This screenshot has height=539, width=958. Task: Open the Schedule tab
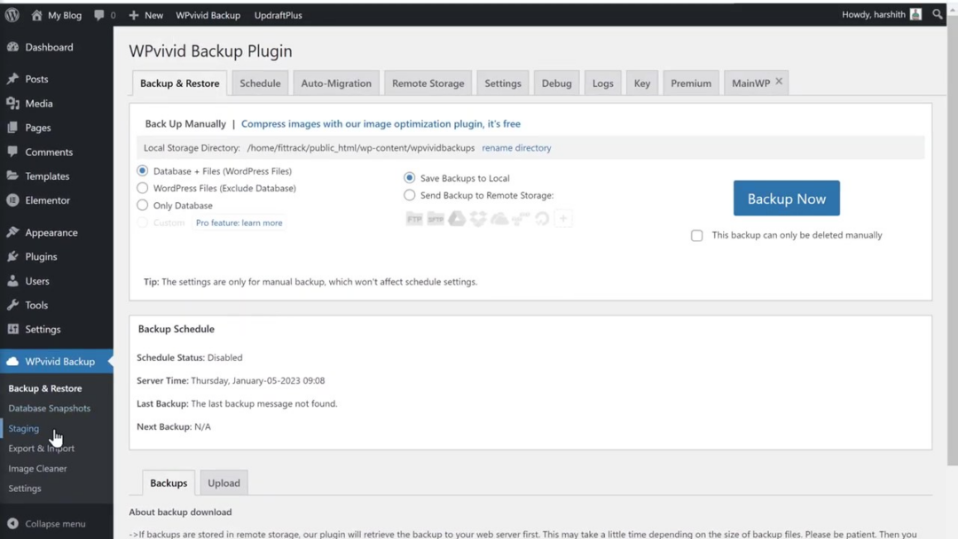point(260,82)
